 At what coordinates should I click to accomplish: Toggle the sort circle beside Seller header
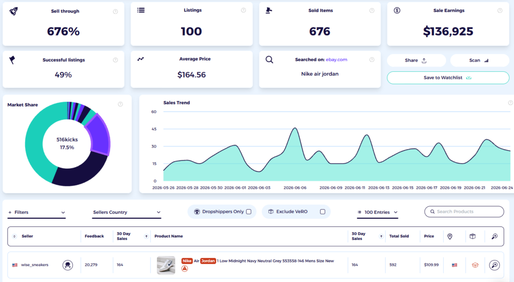pyautogui.click(x=14, y=236)
